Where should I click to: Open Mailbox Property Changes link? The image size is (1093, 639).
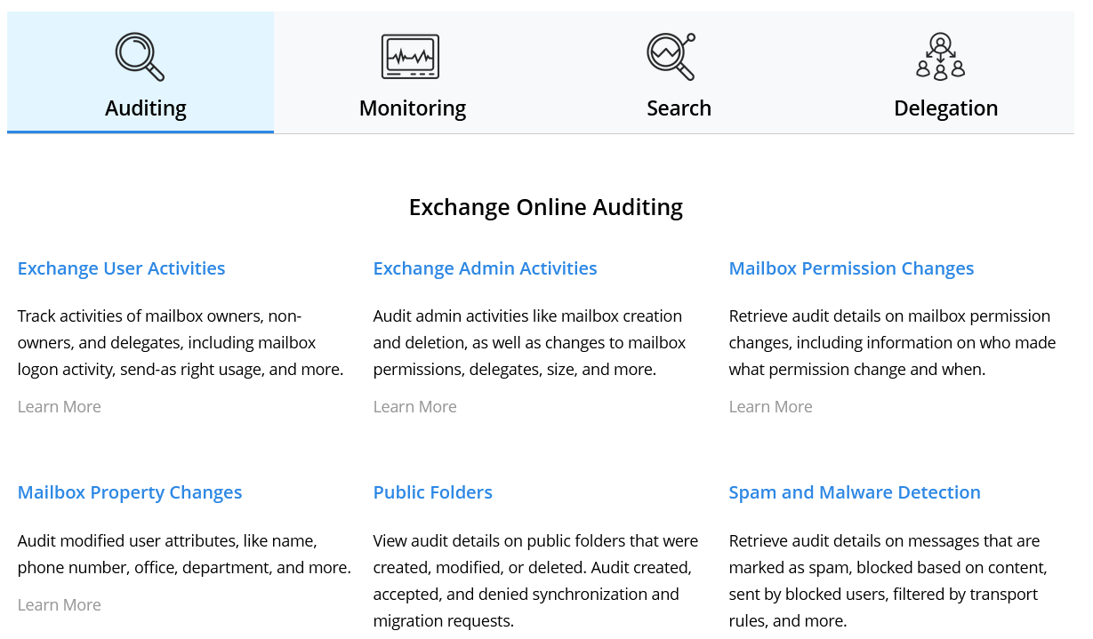click(x=130, y=492)
